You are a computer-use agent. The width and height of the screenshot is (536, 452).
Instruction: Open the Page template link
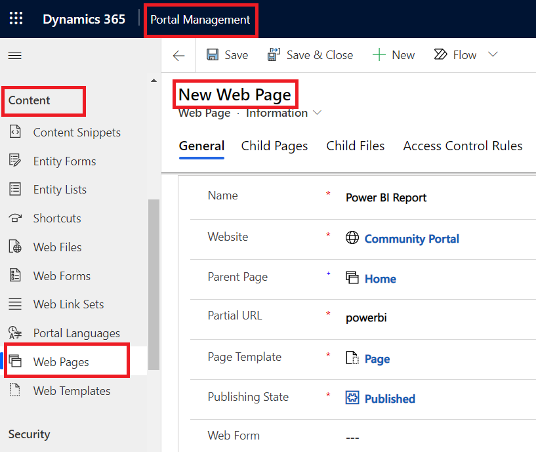[377, 359]
